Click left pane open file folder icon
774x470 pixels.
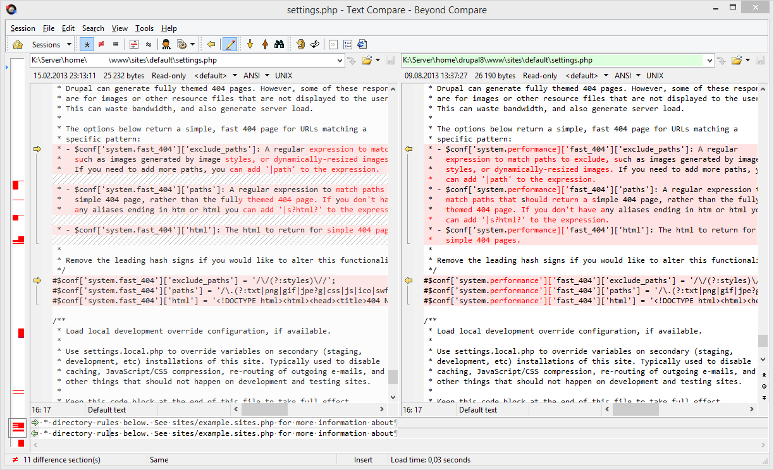pos(366,60)
